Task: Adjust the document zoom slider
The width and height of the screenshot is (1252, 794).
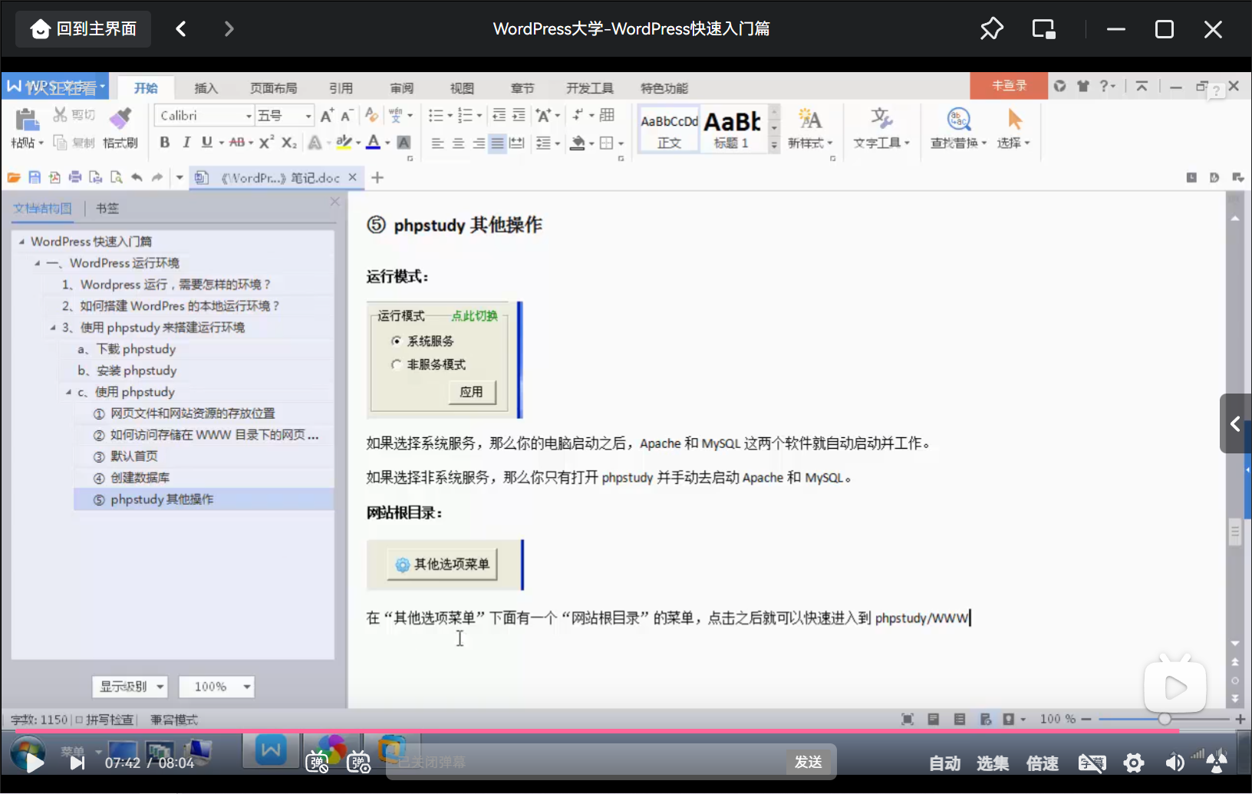Action: 1165,719
